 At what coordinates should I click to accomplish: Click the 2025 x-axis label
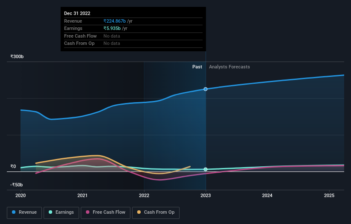coord(329,195)
